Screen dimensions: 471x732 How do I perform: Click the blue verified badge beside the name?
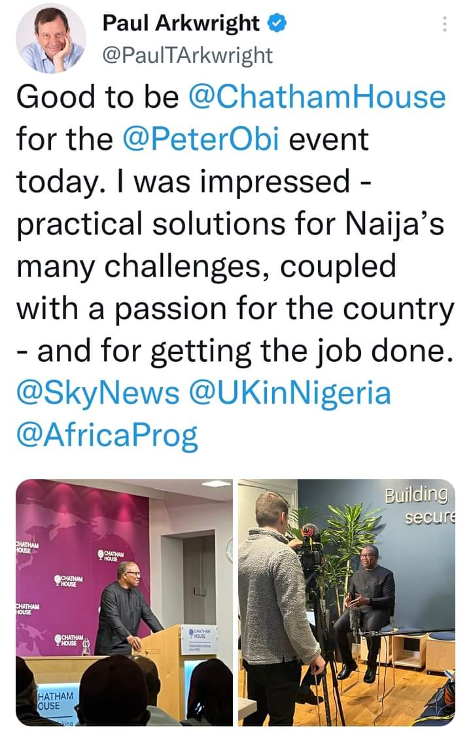277,24
